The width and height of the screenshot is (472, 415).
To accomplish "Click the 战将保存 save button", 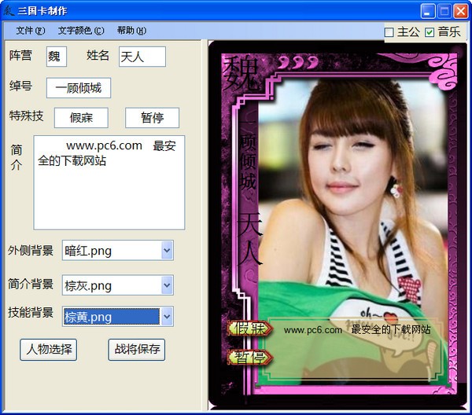I will (x=137, y=350).
